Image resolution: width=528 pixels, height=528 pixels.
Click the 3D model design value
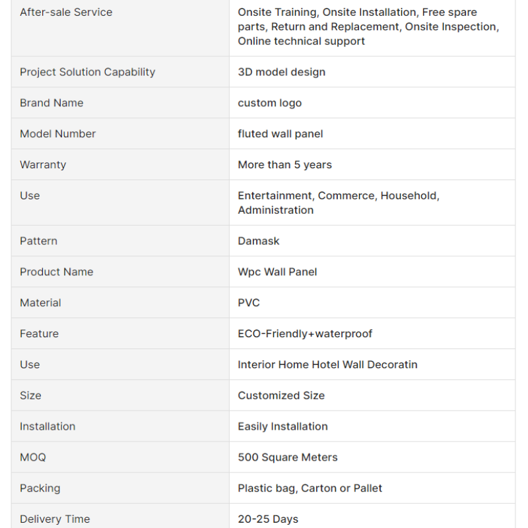pyautogui.click(x=281, y=72)
